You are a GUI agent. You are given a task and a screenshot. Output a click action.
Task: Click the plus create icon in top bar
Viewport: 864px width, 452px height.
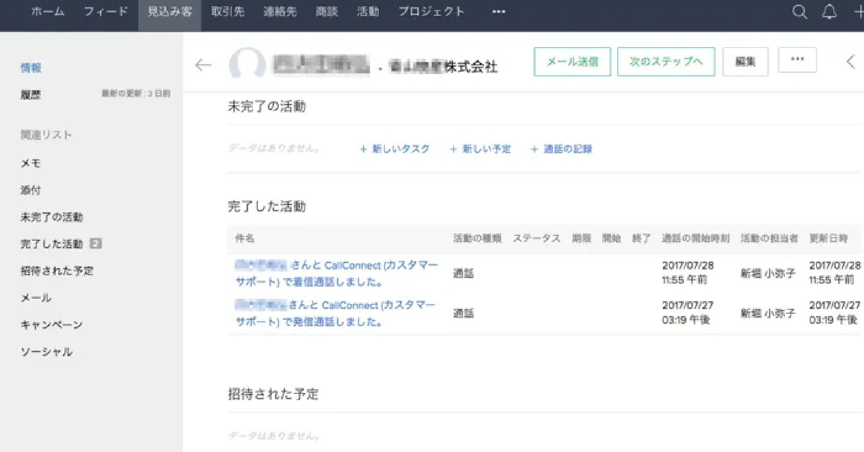click(859, 12)
